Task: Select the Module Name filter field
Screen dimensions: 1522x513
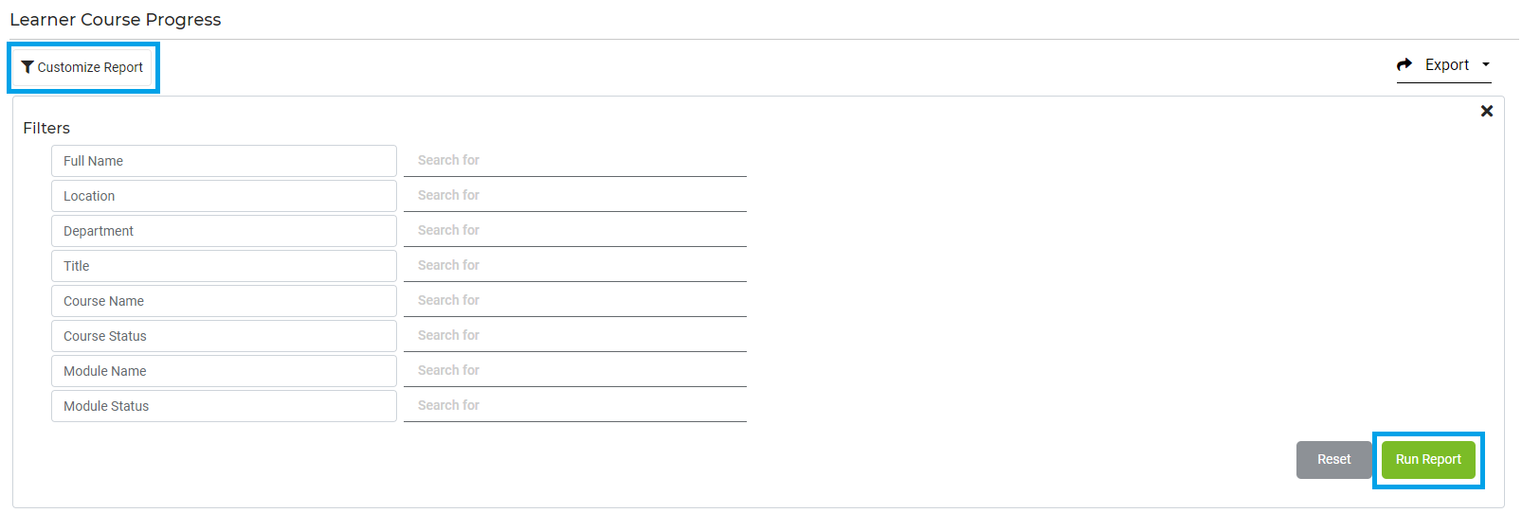Action: pyautogui.click(x=224, y=371)
